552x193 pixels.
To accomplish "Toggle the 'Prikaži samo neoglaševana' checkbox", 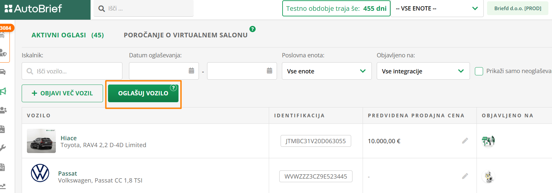I will click(x=479, y=71).
